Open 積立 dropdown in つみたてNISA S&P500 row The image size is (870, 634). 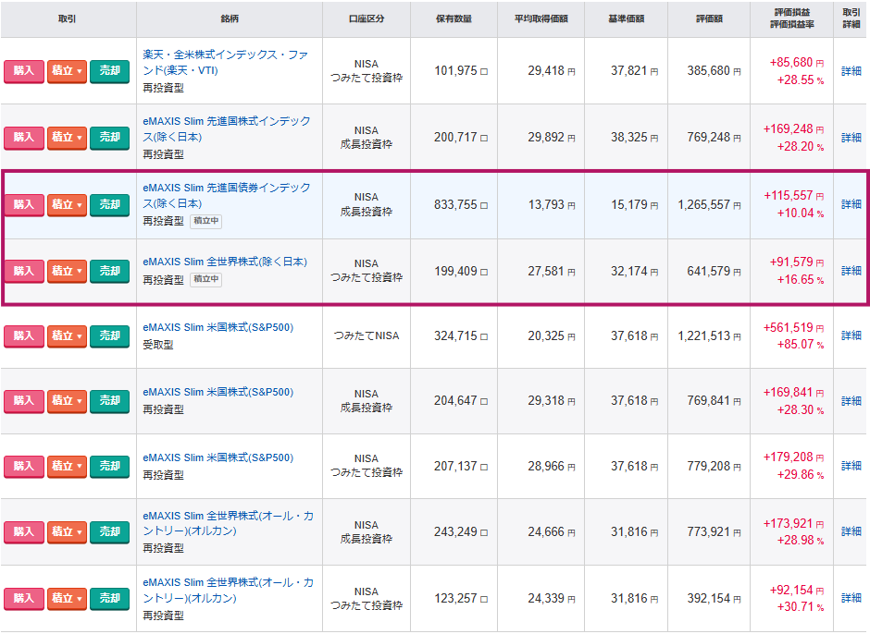coord(67,335)
